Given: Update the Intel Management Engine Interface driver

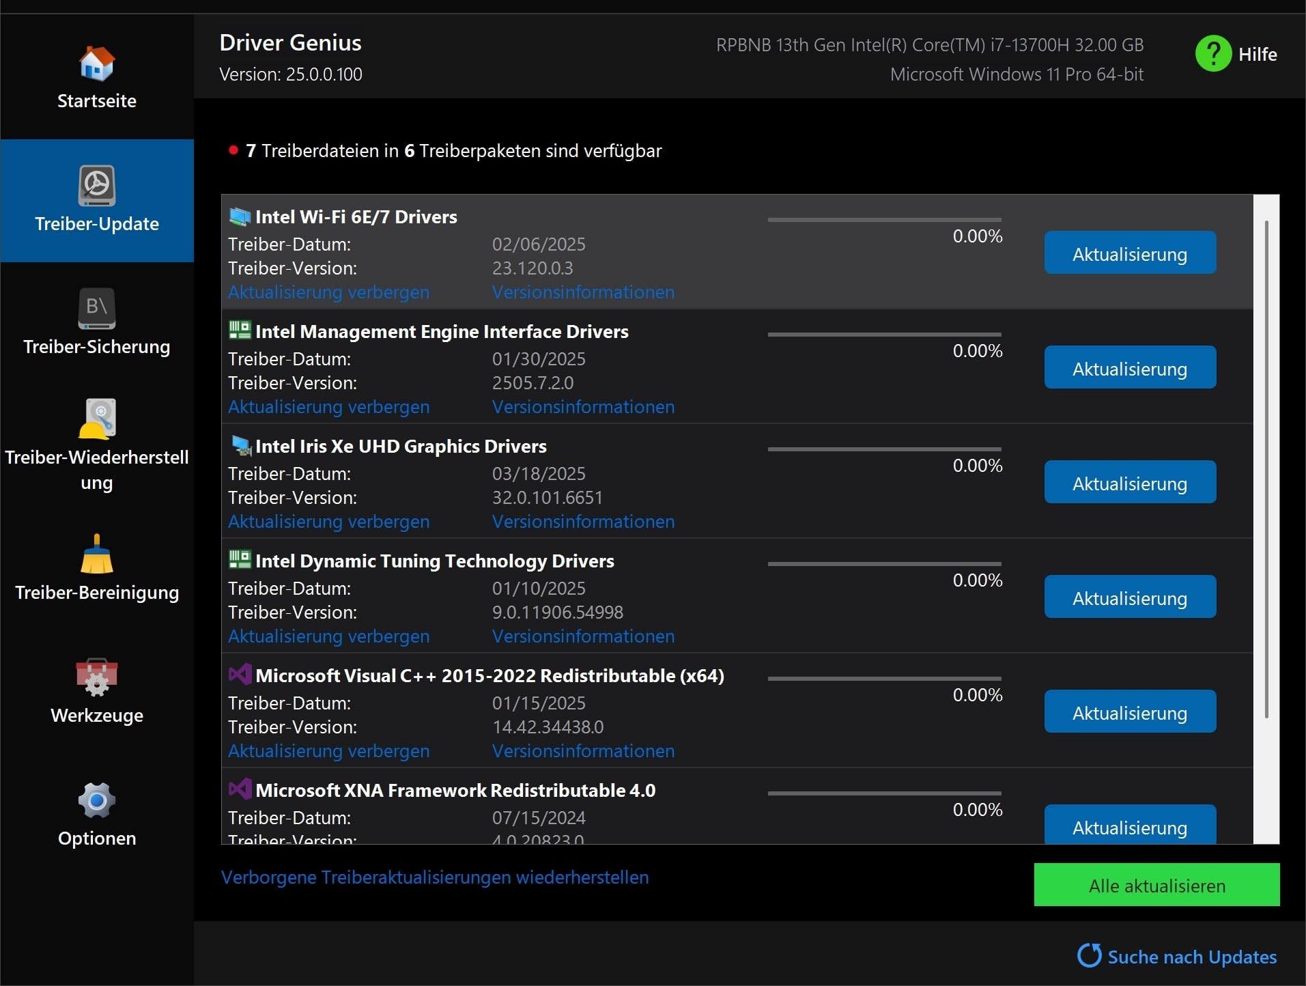Looking at the screenshot, I should [1130, 367].
